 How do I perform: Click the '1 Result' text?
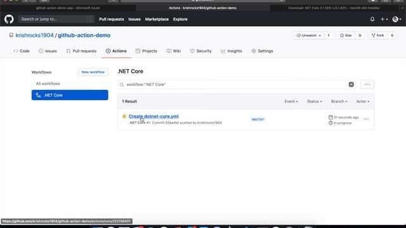point(129,101)
